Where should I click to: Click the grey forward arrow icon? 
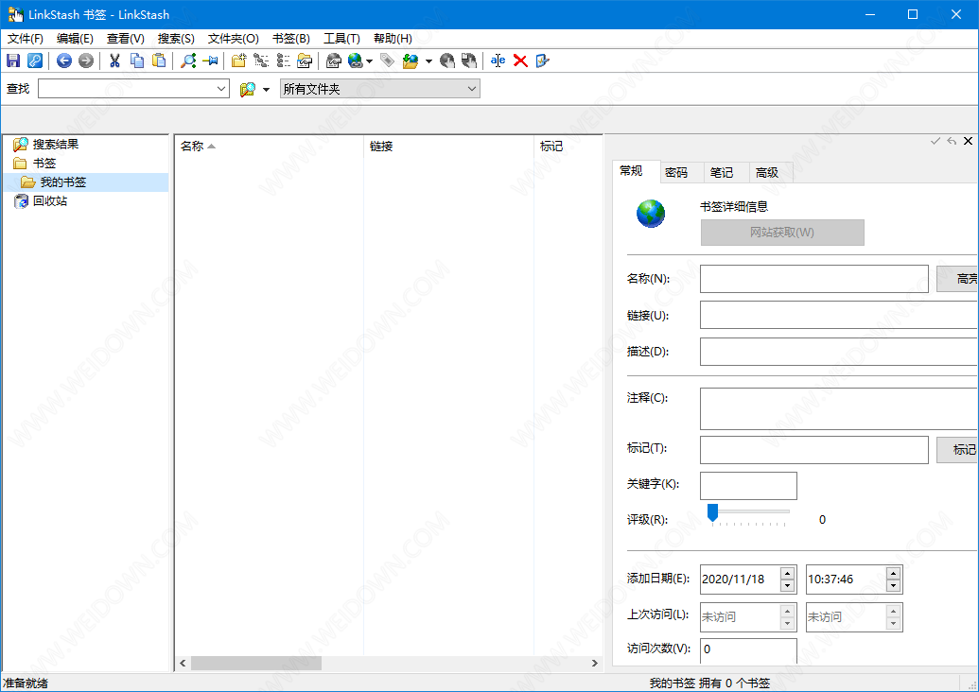coord(85,61)
